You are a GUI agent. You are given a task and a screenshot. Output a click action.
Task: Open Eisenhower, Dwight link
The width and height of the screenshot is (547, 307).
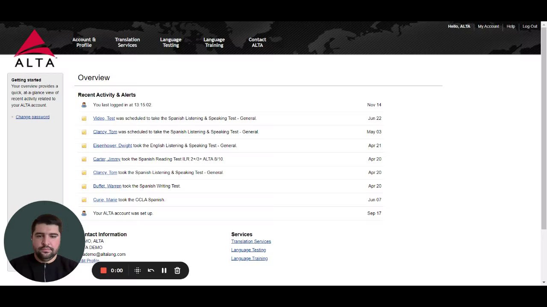(112, 145)
